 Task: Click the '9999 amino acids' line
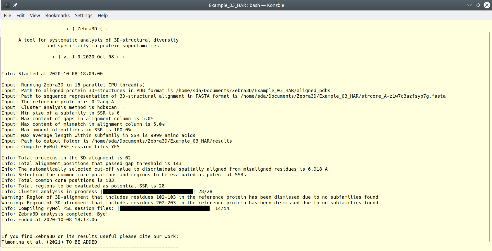tap(98, 135)
